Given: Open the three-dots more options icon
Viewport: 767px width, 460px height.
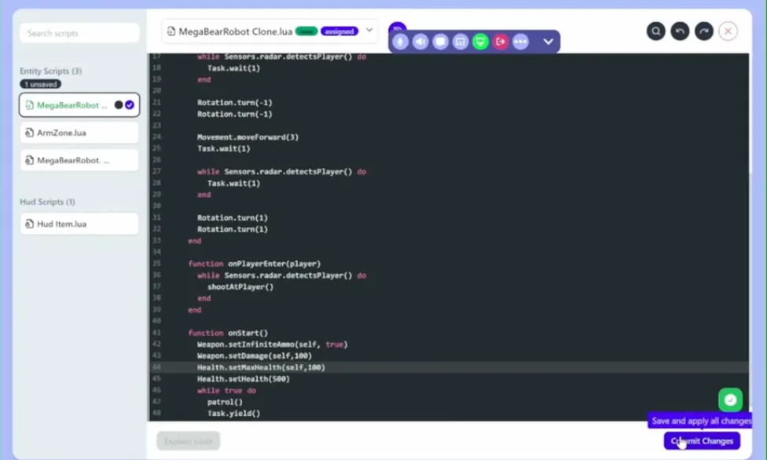Looking at the screenshot, I should click(x=520, y=42).
